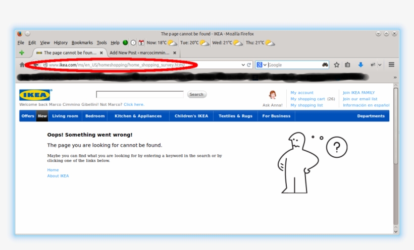Click the Wed: 21°C forecast entry

[x=227, y=42]
